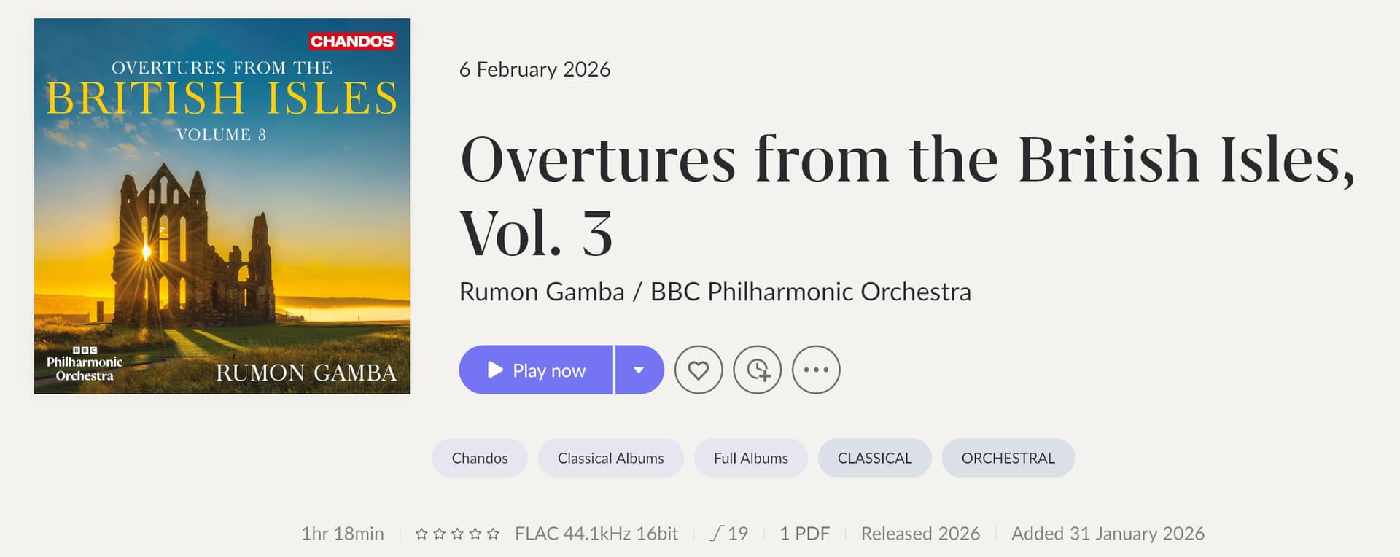Rate the album four stars
Screen dimensions: 1400x557
point(475,534)
